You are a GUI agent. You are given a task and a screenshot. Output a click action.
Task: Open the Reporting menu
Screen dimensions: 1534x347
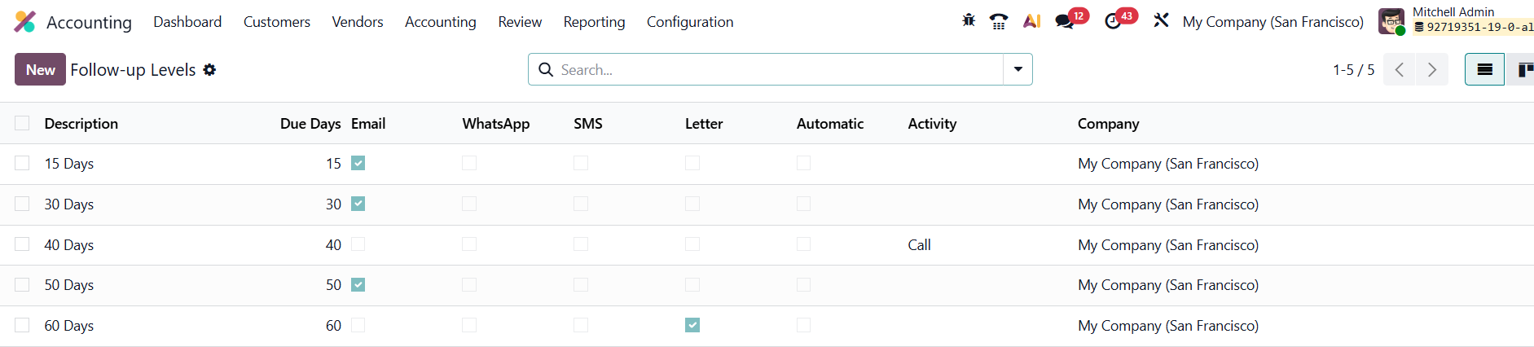594,22
